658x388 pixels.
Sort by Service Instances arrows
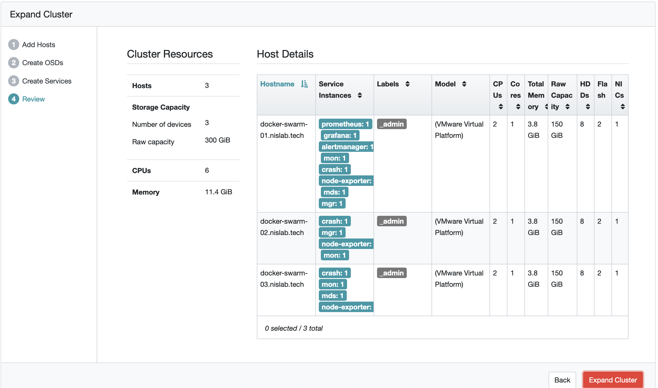coord(360,95)
